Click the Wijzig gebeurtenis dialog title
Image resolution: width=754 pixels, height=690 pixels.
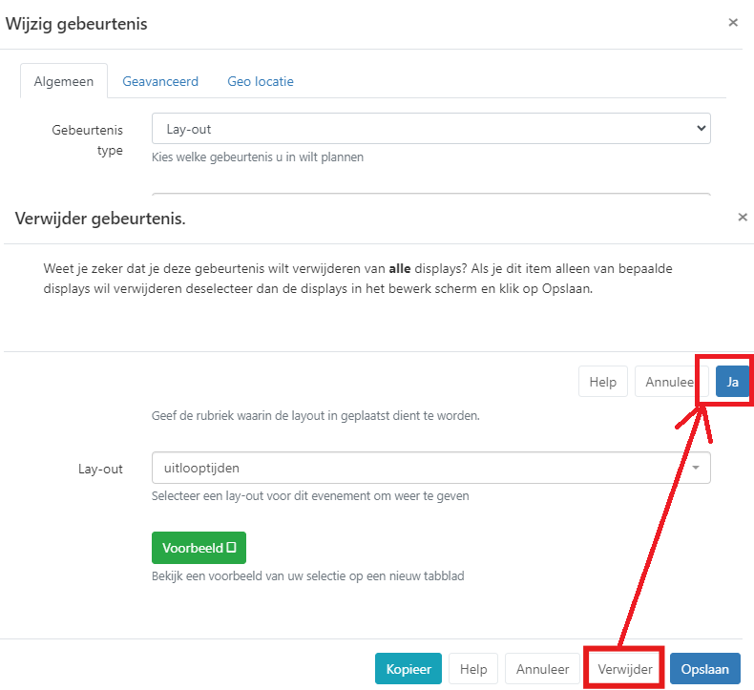[77, 24]
